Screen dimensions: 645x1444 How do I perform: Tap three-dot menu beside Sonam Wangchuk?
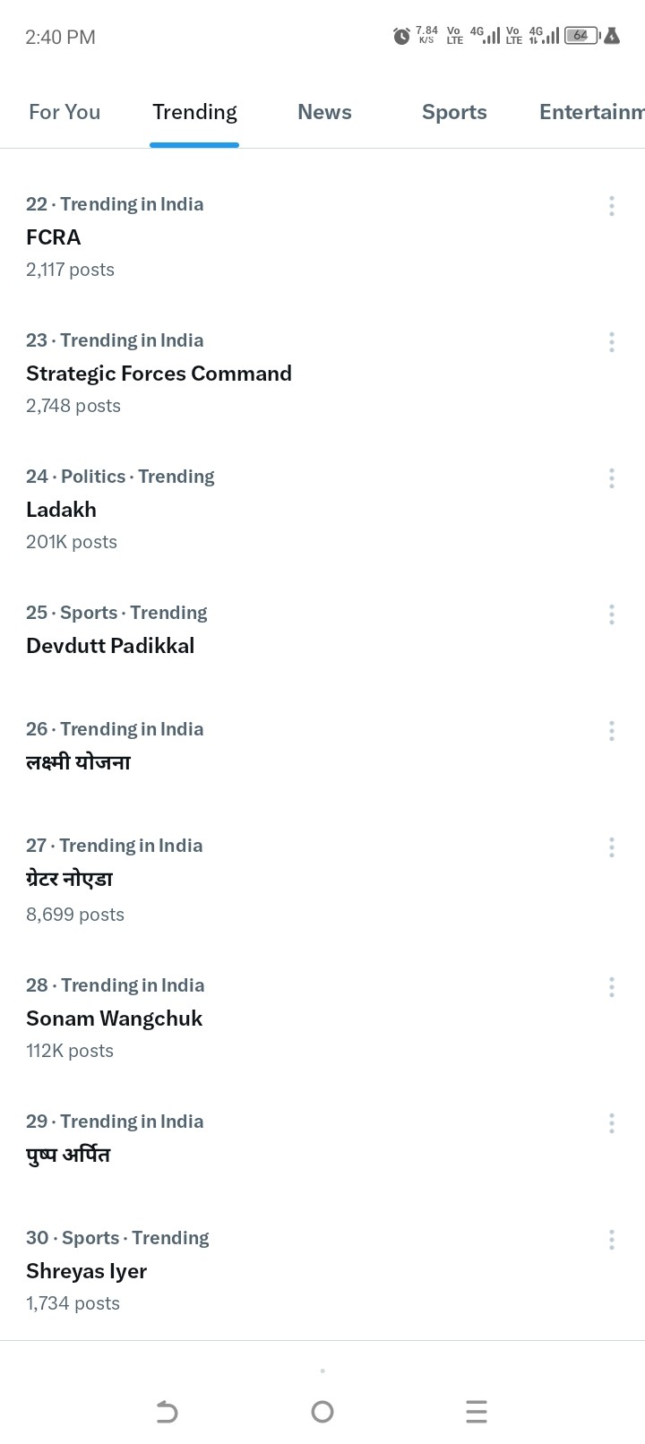point(612,987)
